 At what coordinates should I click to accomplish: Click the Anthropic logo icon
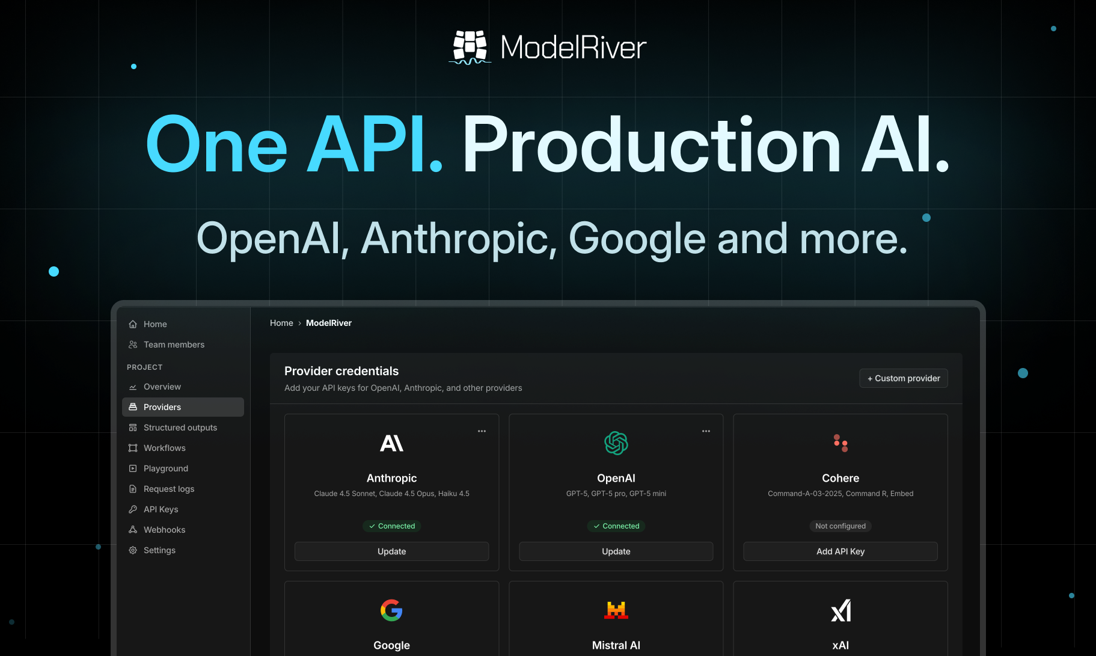[391, 443]
